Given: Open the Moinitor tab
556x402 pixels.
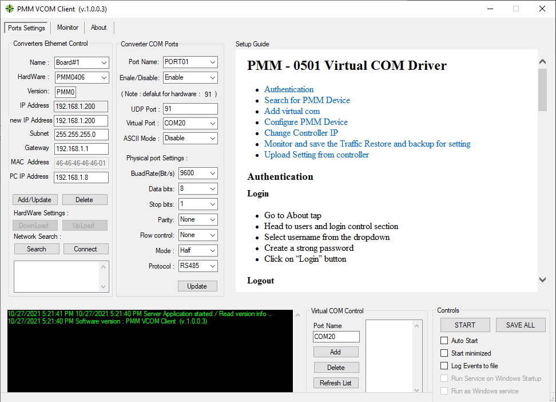Looking at the screenshot, I should [x=67, y=27].
